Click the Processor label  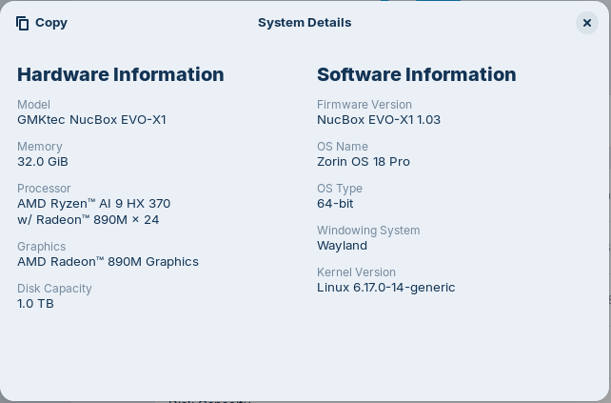click(44, 189)
